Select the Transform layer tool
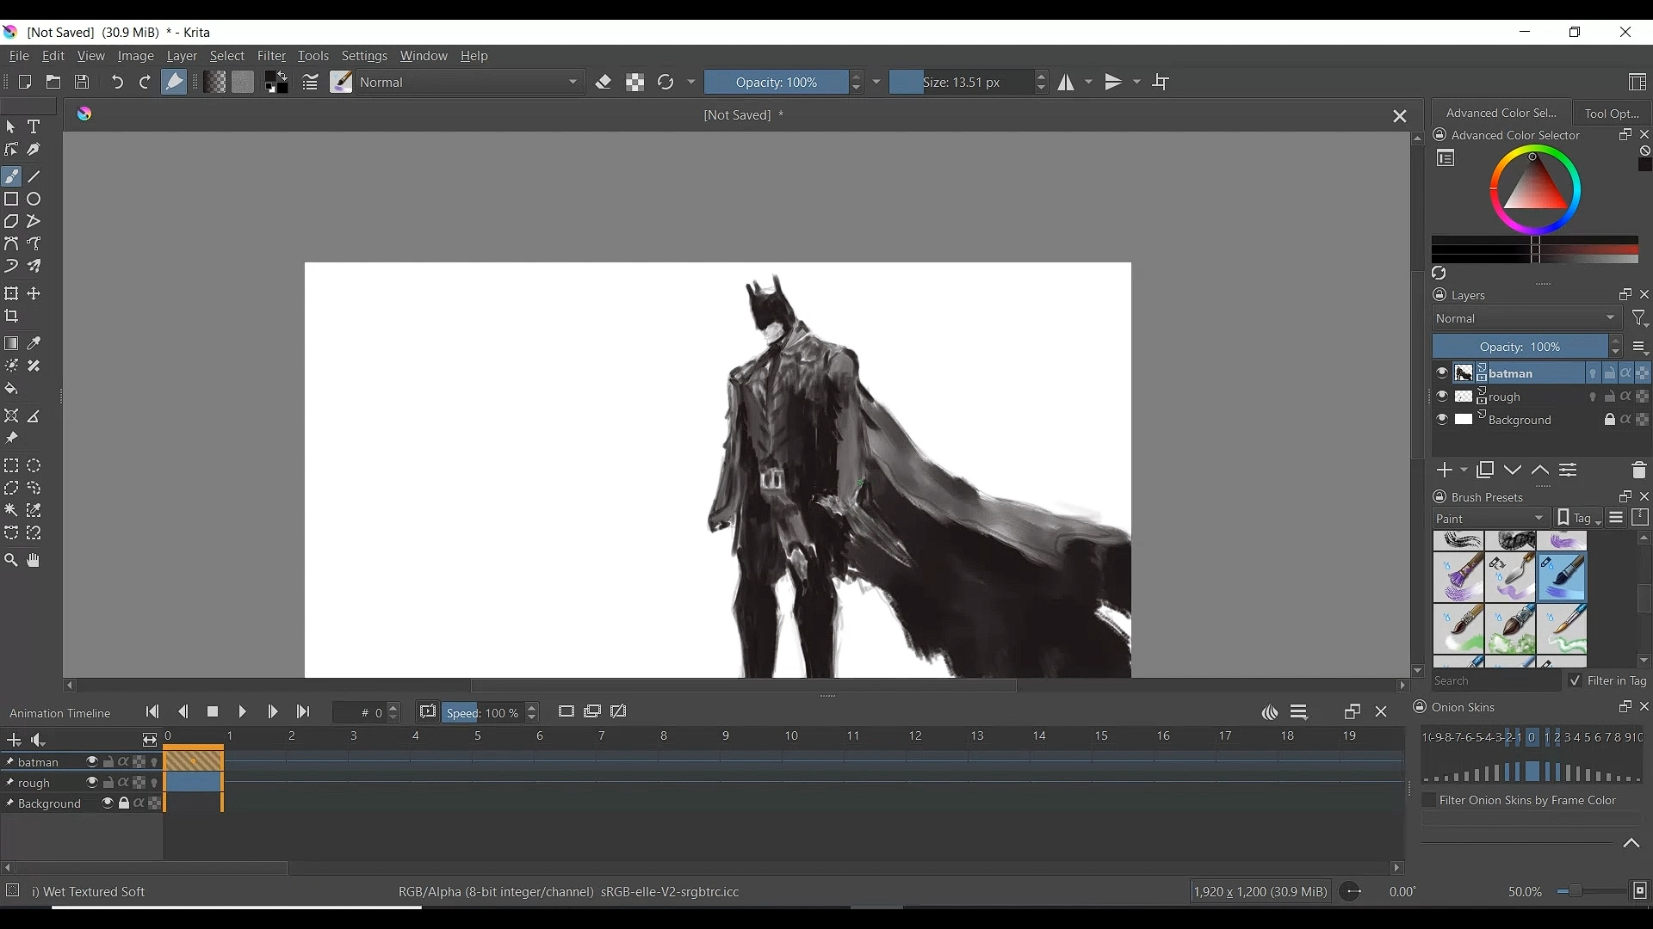The height and width of the screenshot is (929, 1653). click(12, 294)
